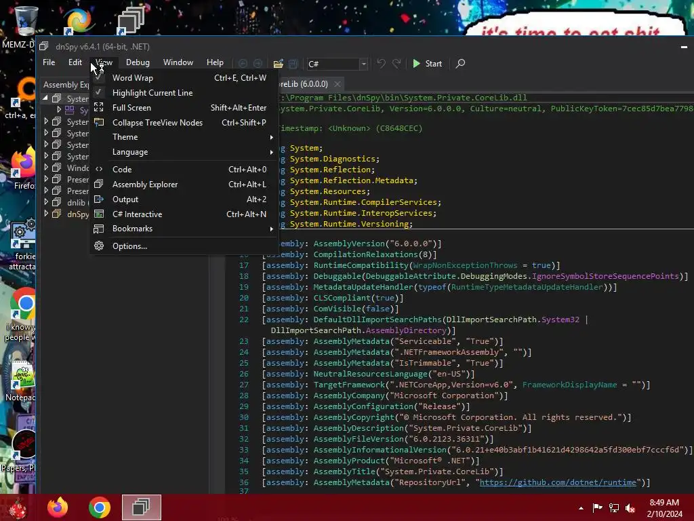
Task: Mute via the taskbar volume icon
Action: point(630,508)
